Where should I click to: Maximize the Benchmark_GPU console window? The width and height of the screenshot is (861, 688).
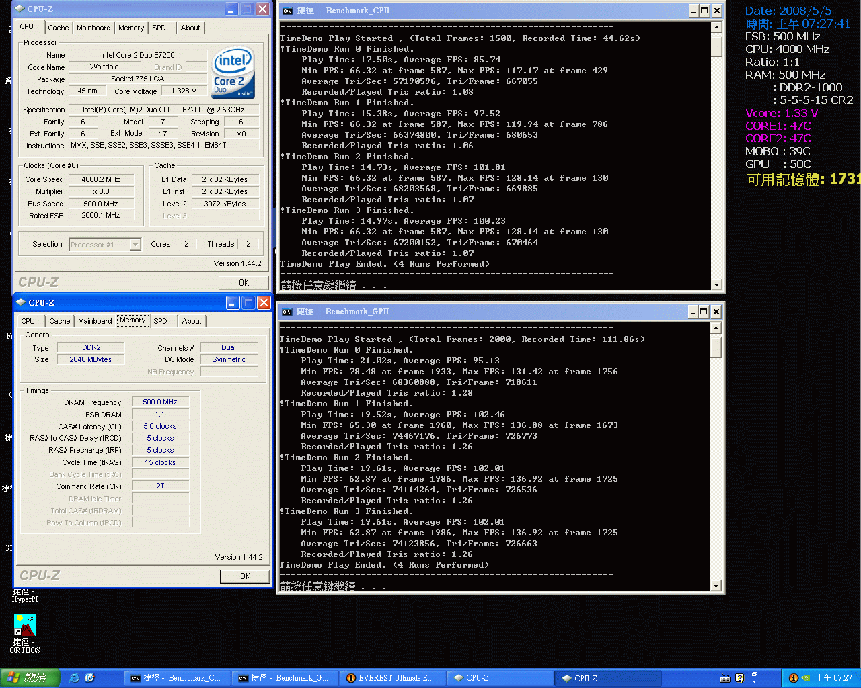704,312
